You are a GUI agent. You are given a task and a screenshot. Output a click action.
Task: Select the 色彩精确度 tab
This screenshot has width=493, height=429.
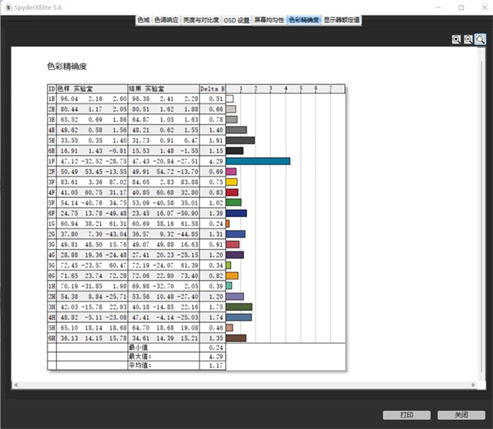click(x=303, y=19)
